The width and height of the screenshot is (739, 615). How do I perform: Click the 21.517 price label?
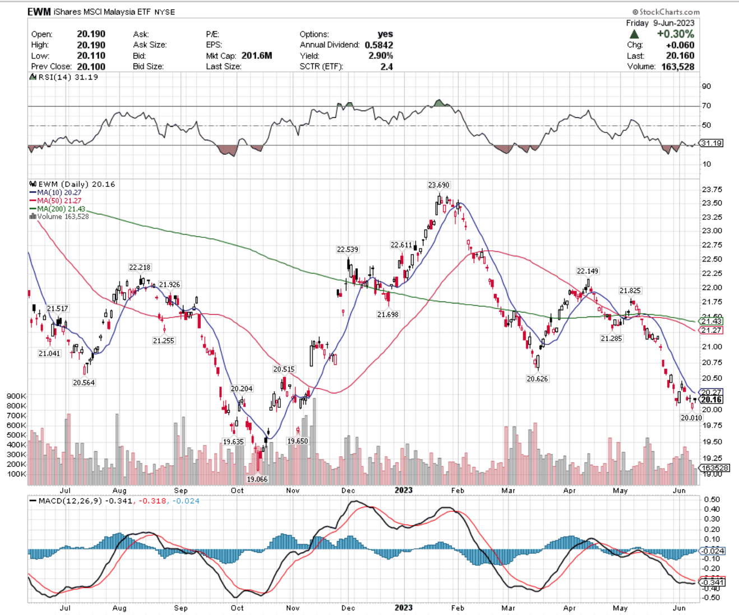[x=57, y=309]
